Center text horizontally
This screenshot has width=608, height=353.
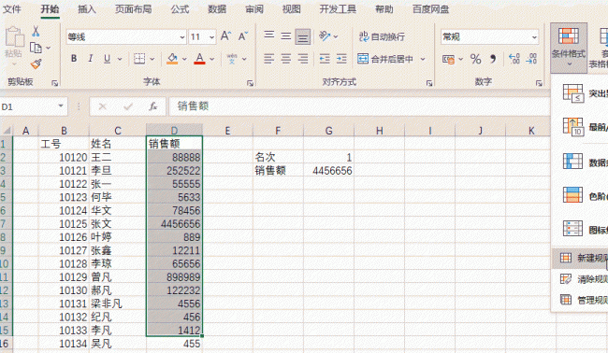pyautogui.click(x=286, y=59)
